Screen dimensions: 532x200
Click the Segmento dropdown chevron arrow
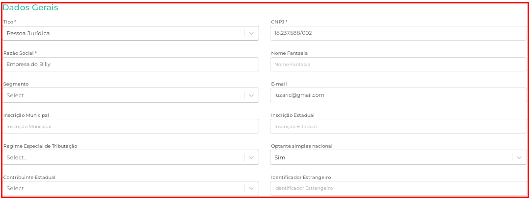251,95
